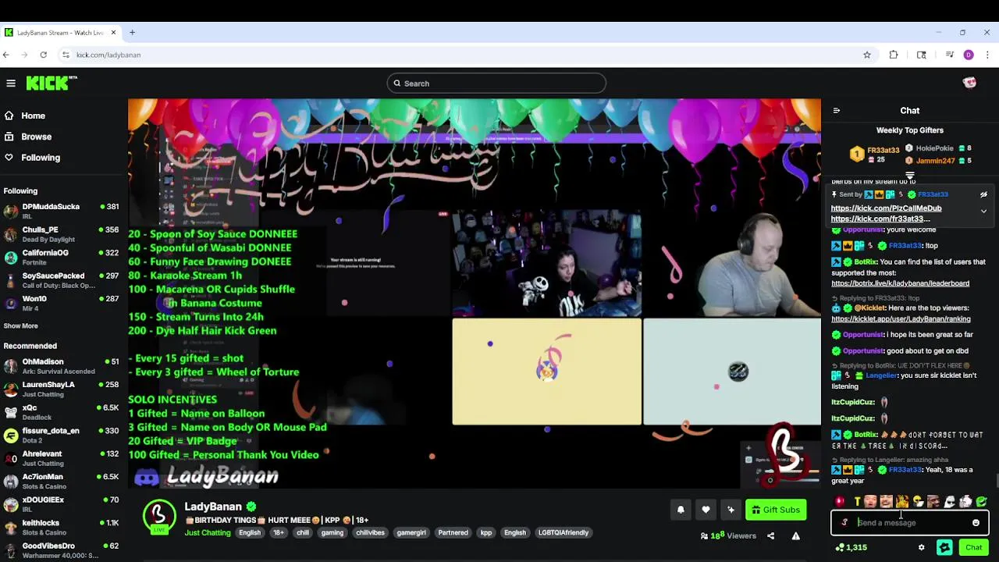This screenshot has width=999, height=562.
Task: Click the gamergirl stream tag
Action: point(411,532)
